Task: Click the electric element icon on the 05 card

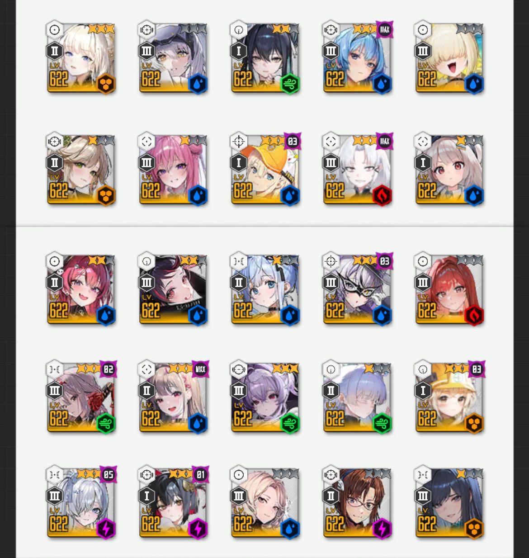Action: 106,529
